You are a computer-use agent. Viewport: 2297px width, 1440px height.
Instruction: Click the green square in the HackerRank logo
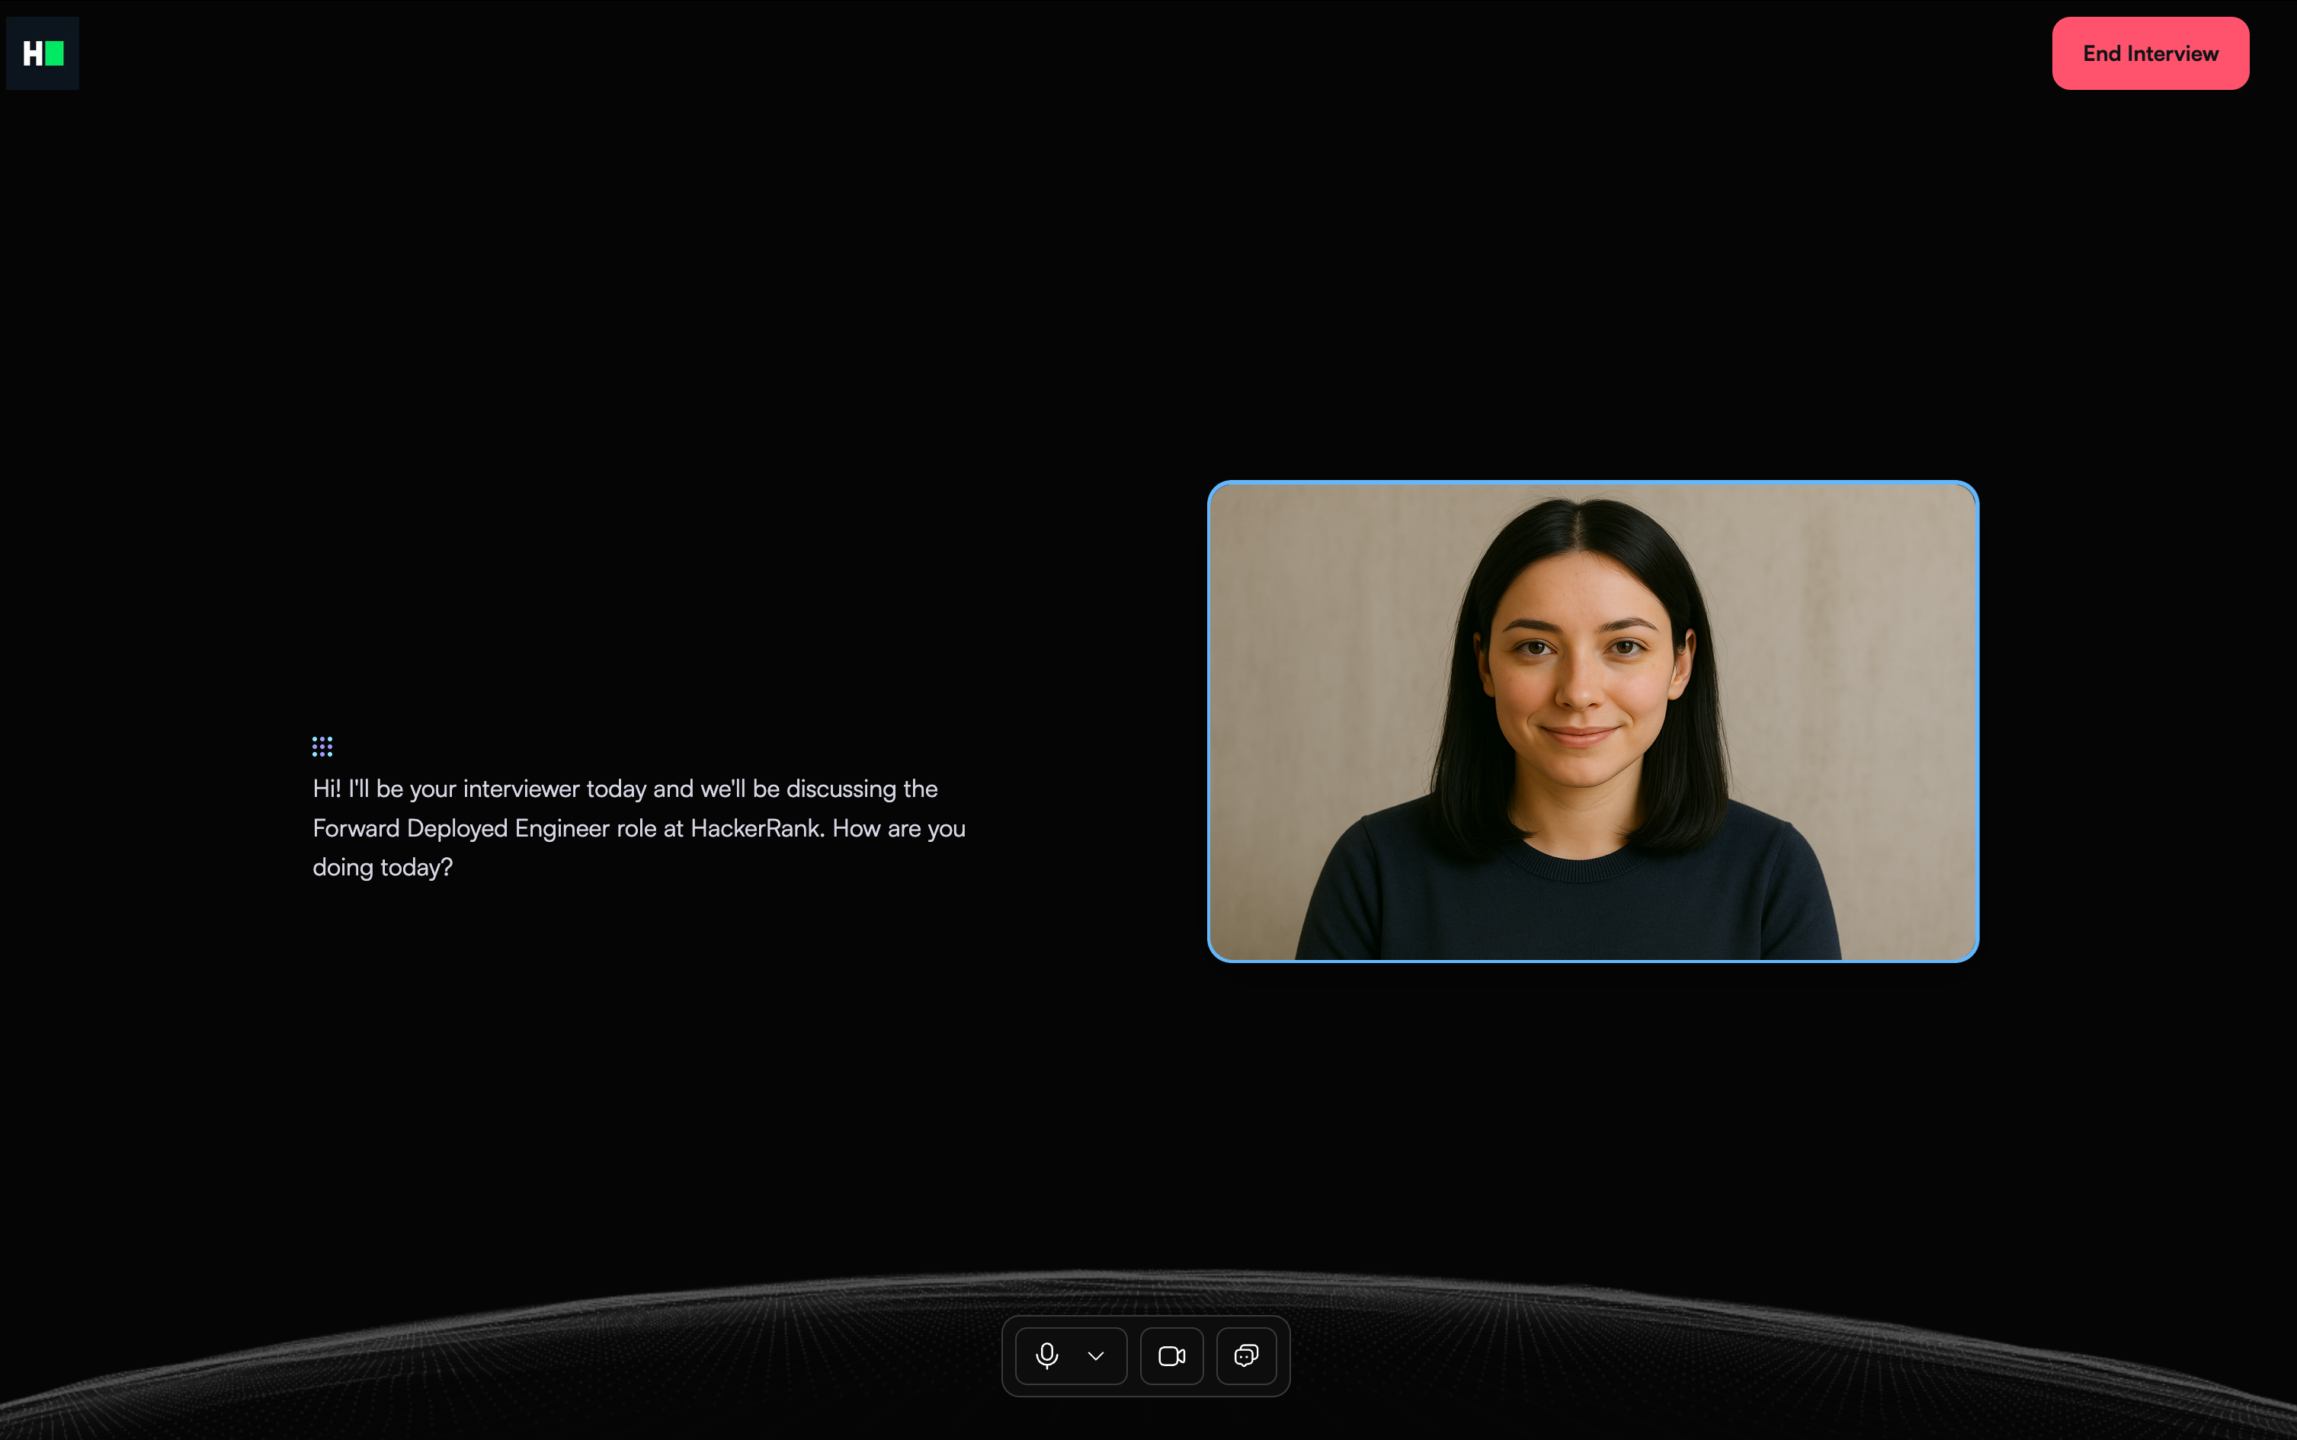pyautogui.click(x=54, y=53)
